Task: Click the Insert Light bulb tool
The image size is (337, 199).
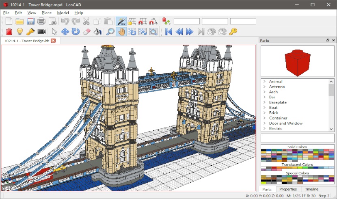Action: pos(19,32)
